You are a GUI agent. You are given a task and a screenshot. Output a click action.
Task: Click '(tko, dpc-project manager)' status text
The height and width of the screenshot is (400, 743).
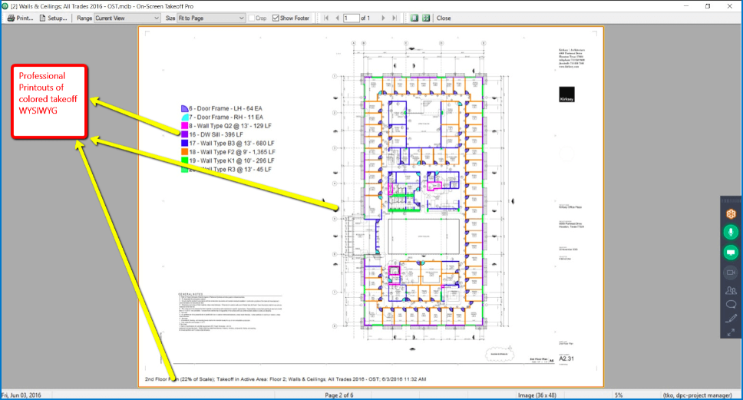(697, 395)
